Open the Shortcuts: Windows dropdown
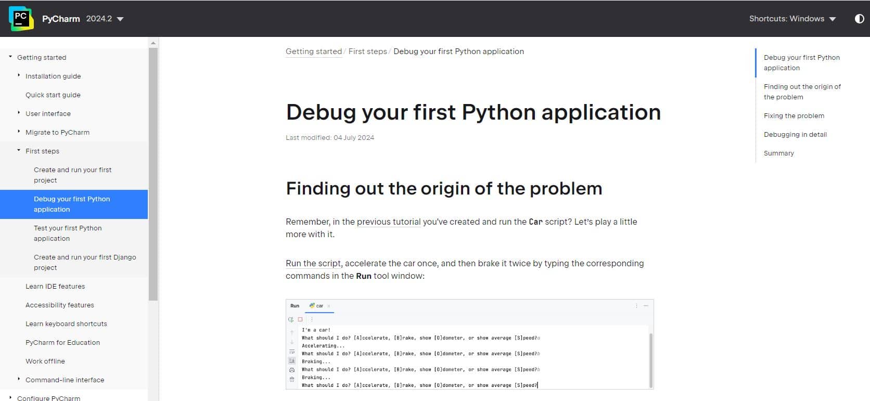This screenshot has height=401, width=870. [x=792, y=19]
